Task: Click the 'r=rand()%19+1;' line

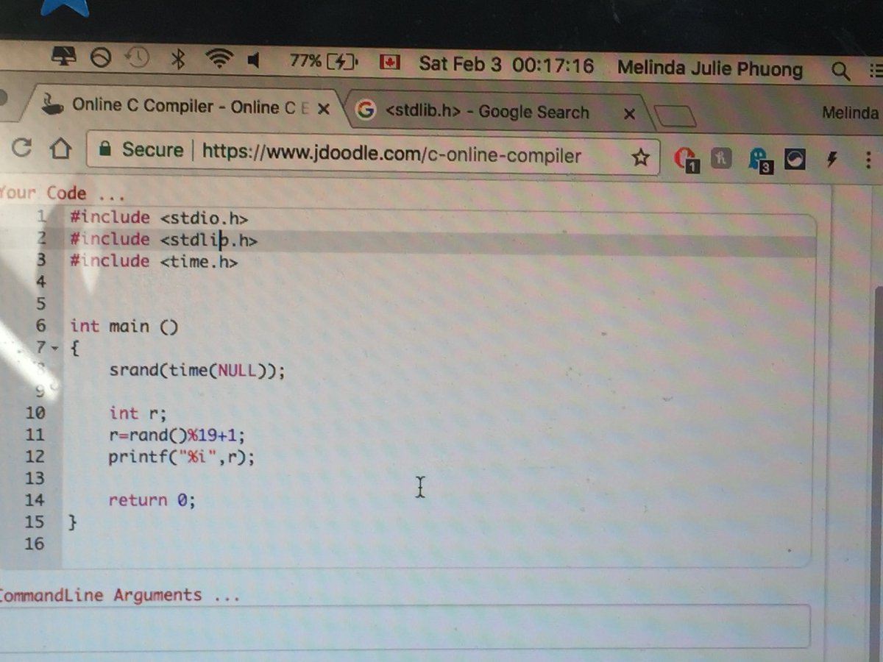Action: 177,435
